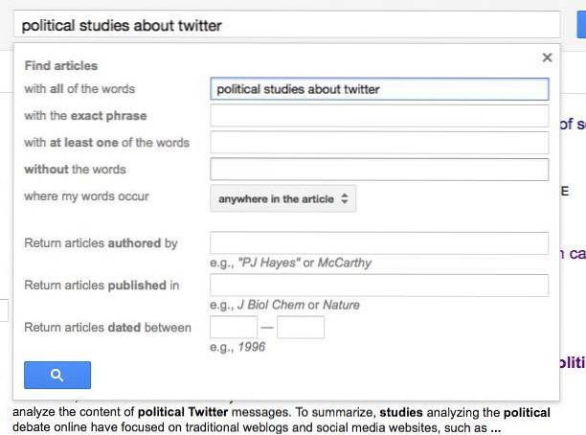Screen dimensions: 586x435
Task: Open the "anywhere in the article" dropdown
Action: point(283,199)
